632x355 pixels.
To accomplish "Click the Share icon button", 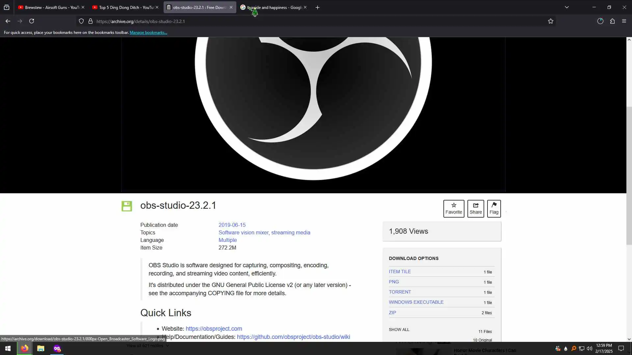I will (476, 208).
